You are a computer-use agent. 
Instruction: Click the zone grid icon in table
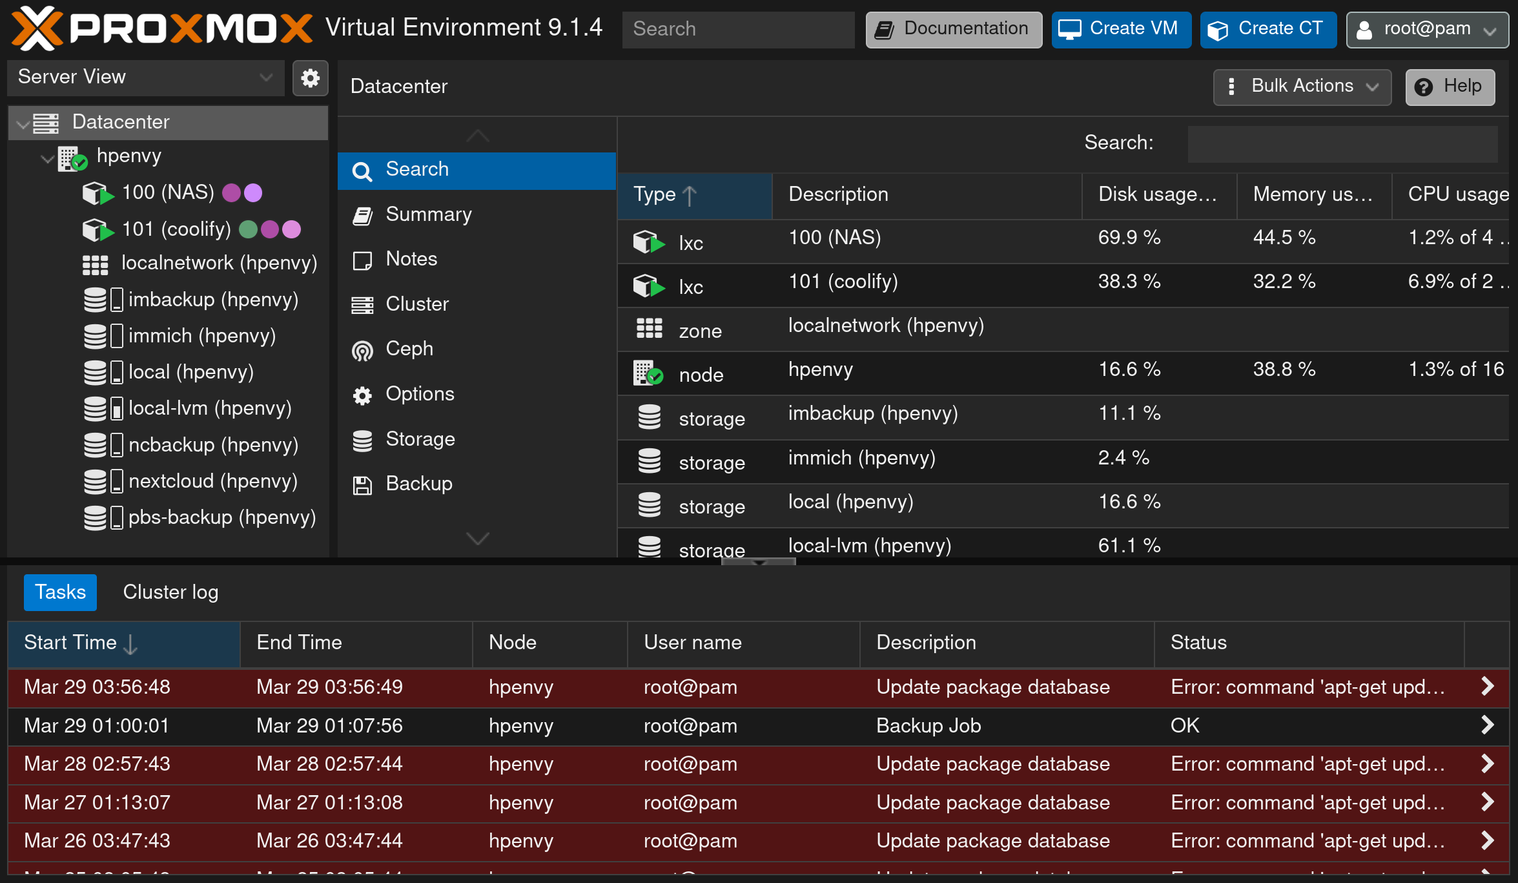(x=650, y=329)
